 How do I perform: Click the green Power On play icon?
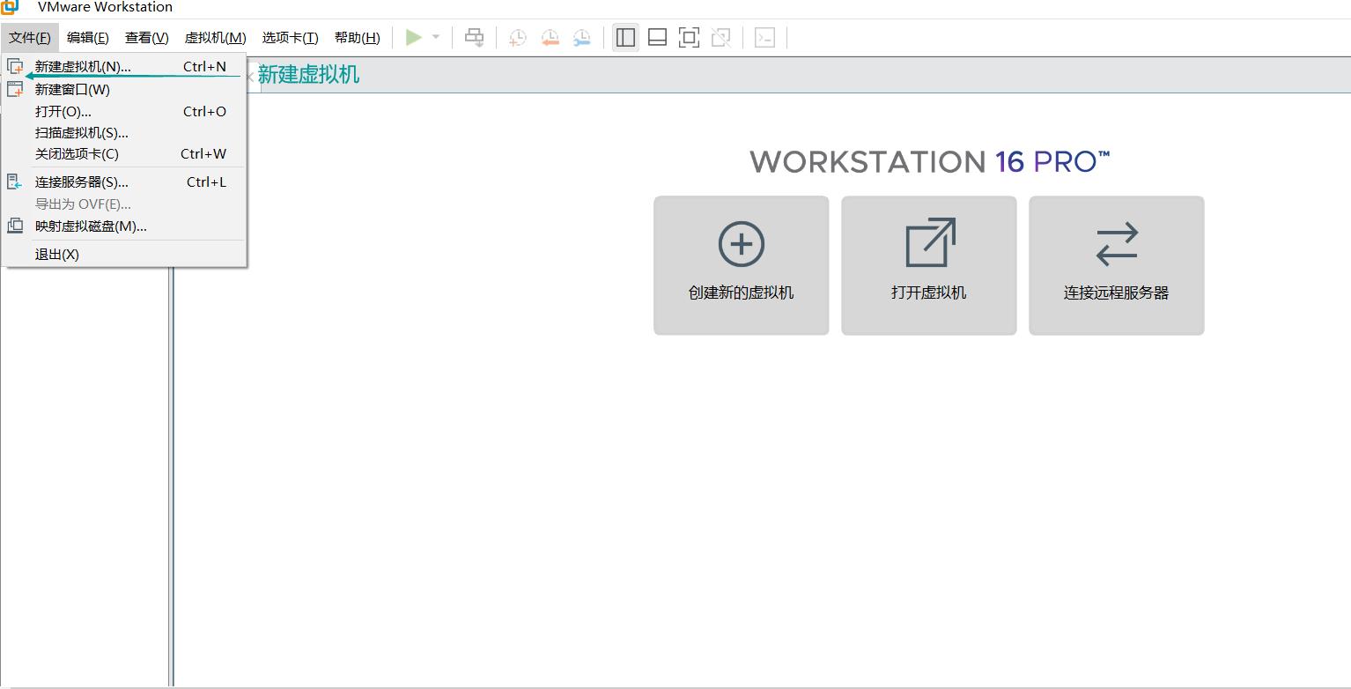pyautogui.click(x=413, y=37)
